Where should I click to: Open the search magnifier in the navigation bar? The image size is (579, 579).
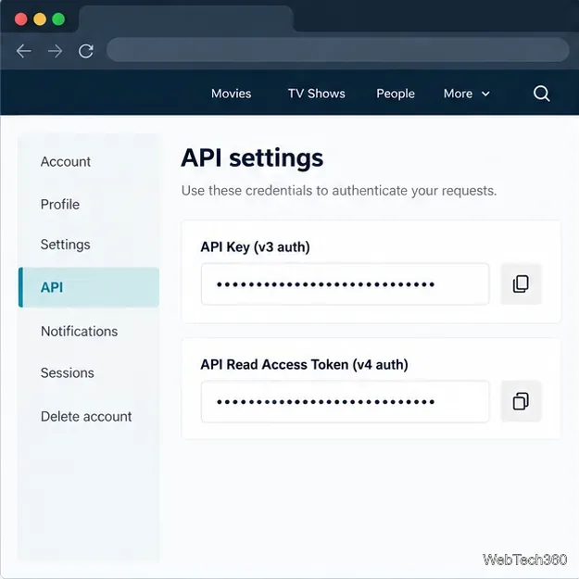point(541,94)
